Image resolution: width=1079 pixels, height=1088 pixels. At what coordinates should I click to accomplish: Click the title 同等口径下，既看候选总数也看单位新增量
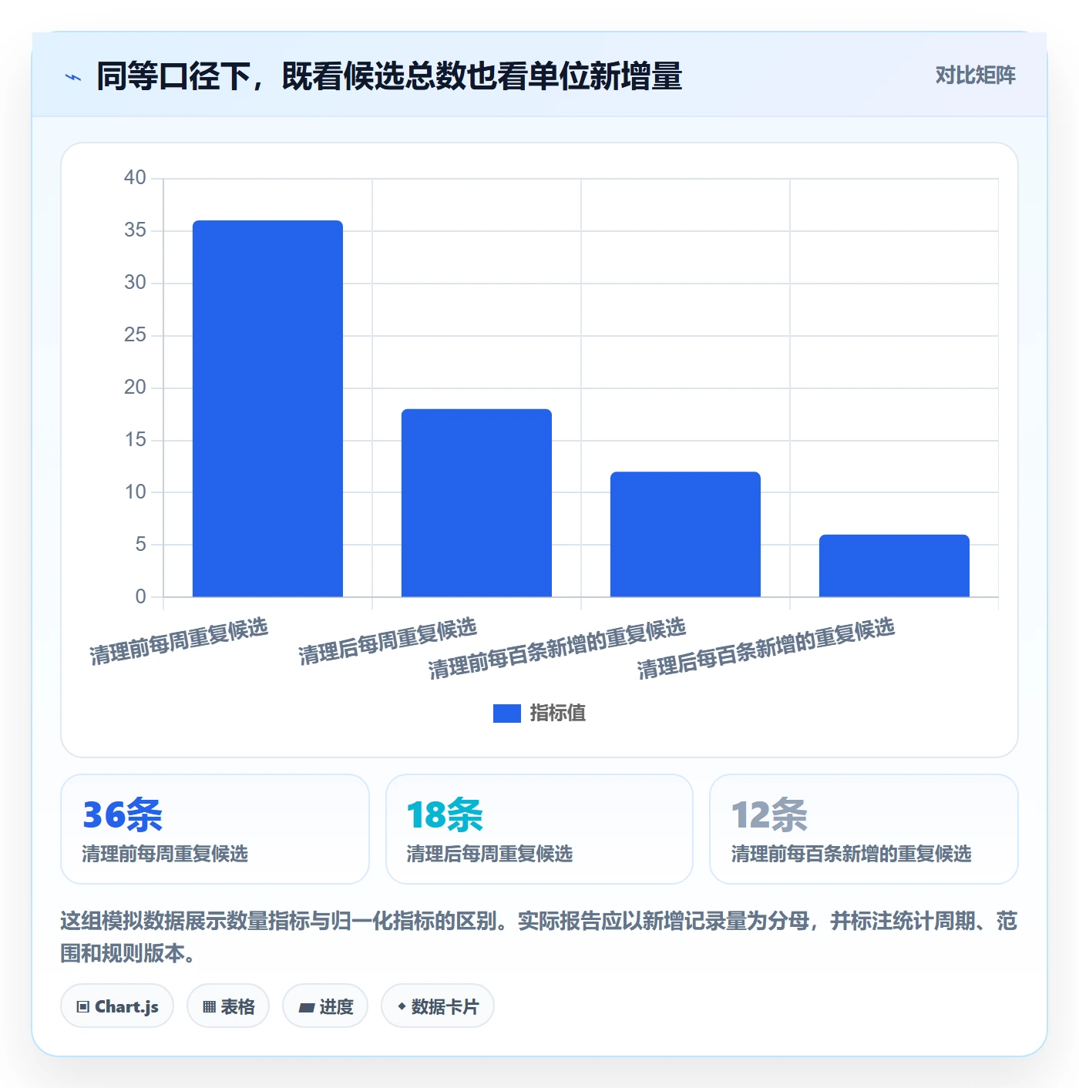tap(389, 76)
